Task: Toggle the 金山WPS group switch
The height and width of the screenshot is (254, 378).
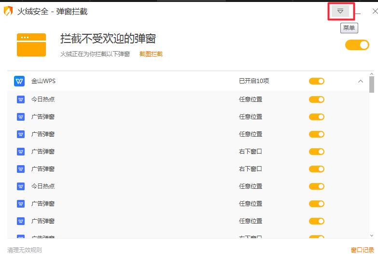Action: pos(317,81)
